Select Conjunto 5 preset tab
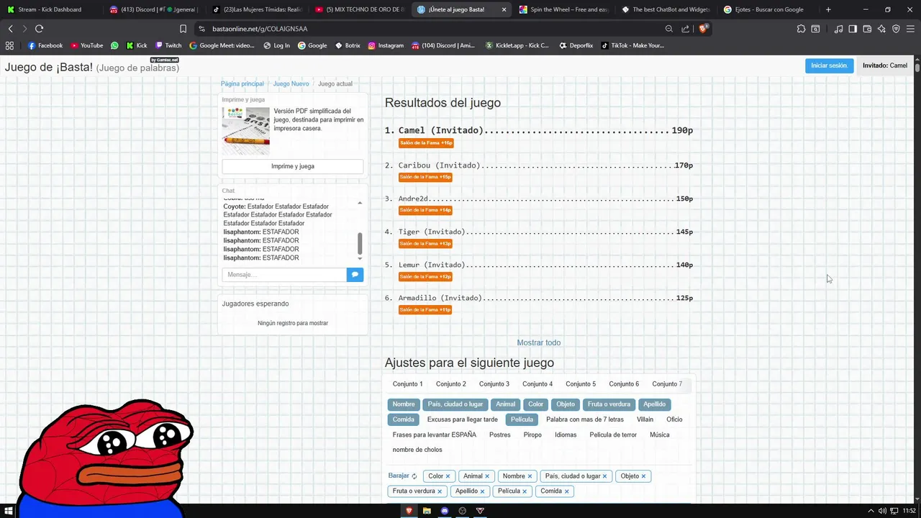The width and height of the screenshot is (921, 518). (x=581, y=384)
